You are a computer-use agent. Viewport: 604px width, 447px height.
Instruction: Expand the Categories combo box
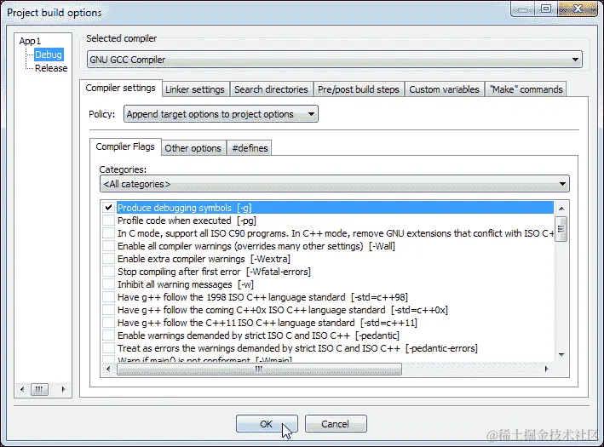(334, 184)
